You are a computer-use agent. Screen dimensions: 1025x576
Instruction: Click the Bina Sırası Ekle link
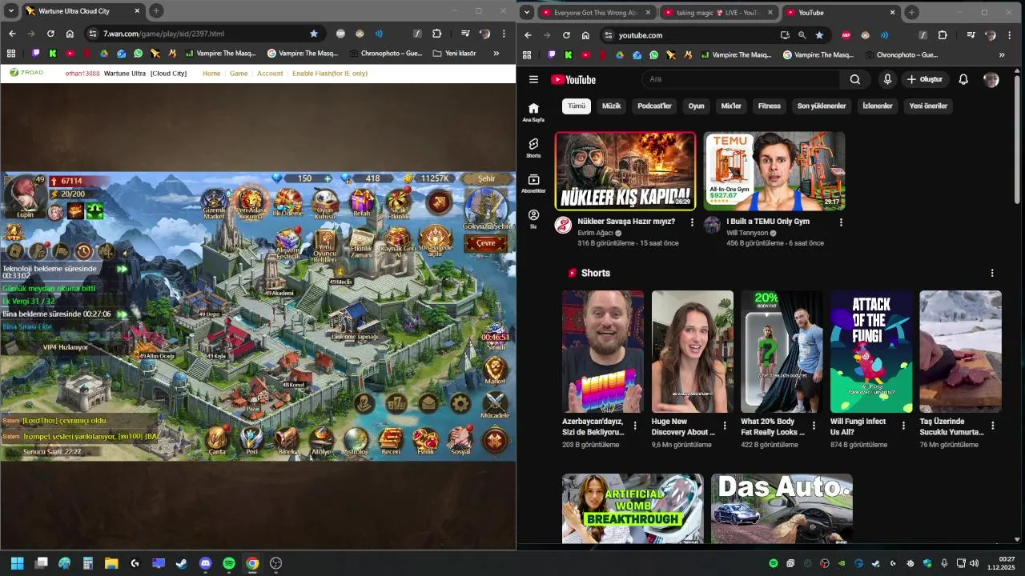tap(27, 326)
